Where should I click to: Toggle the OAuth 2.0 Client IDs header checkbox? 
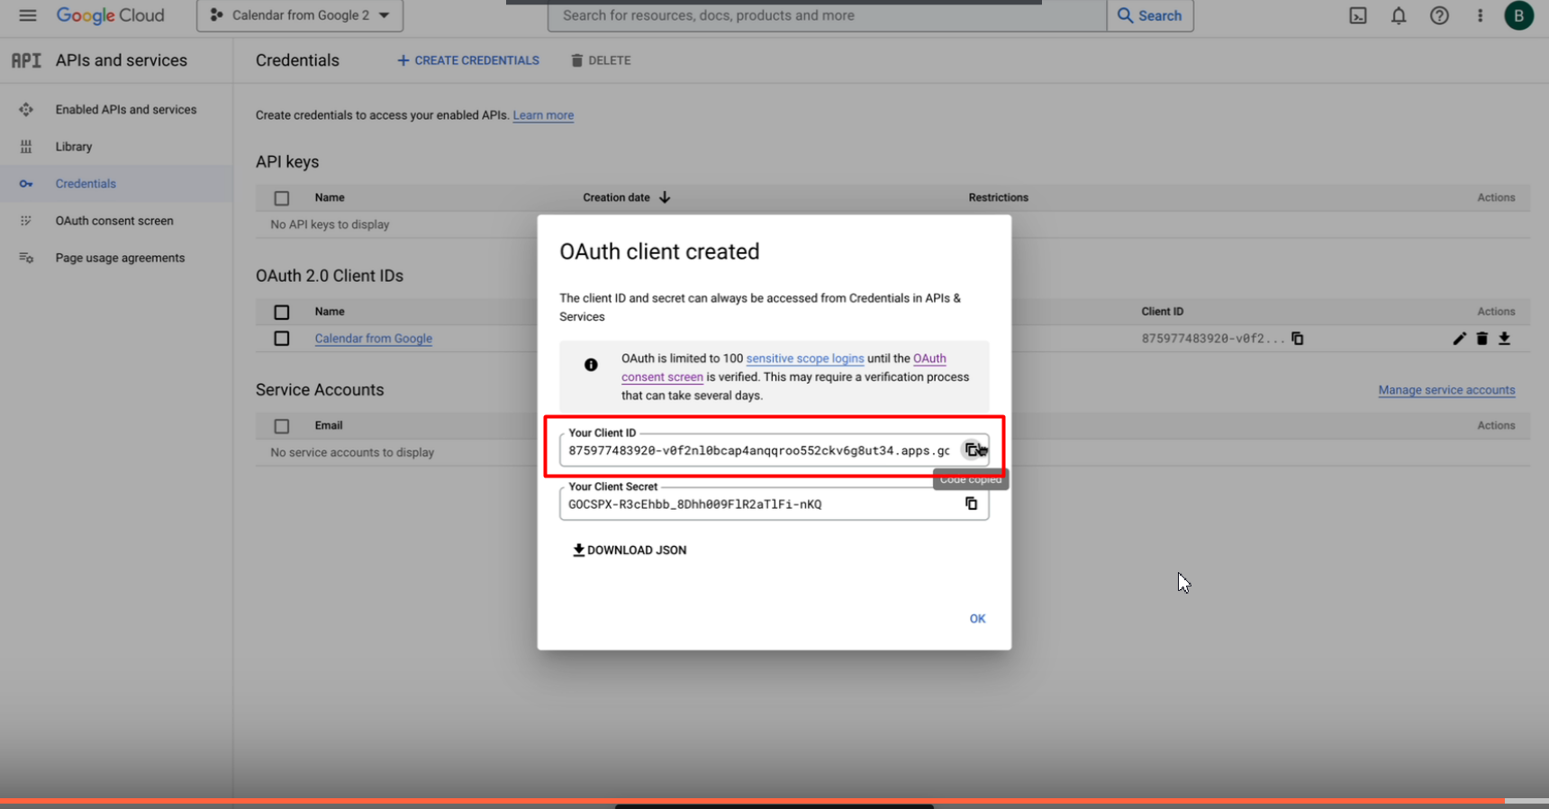click(282, 312)
